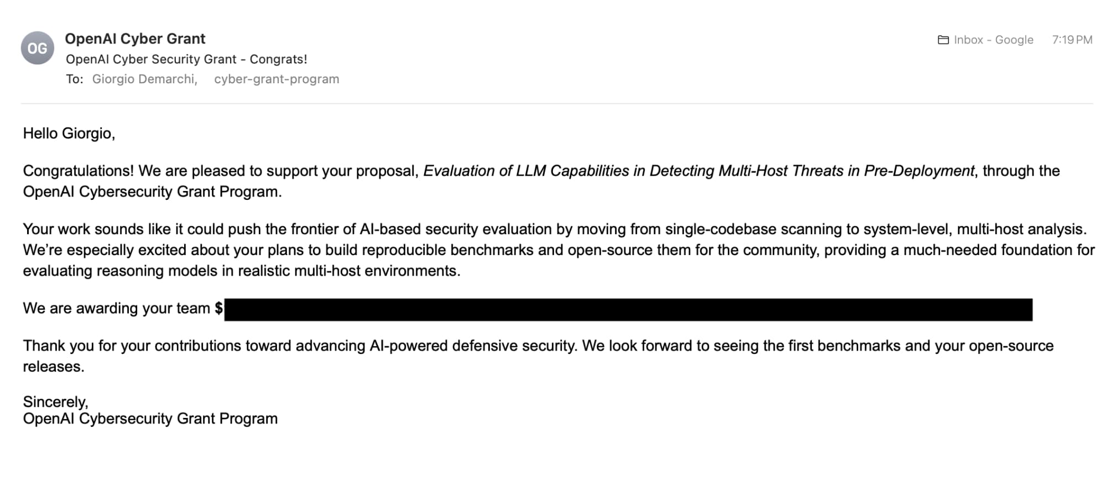Click sender name OpenAI Cyber Grant
The height and width of the screenshot is (482, 1106).
point(135,39)
